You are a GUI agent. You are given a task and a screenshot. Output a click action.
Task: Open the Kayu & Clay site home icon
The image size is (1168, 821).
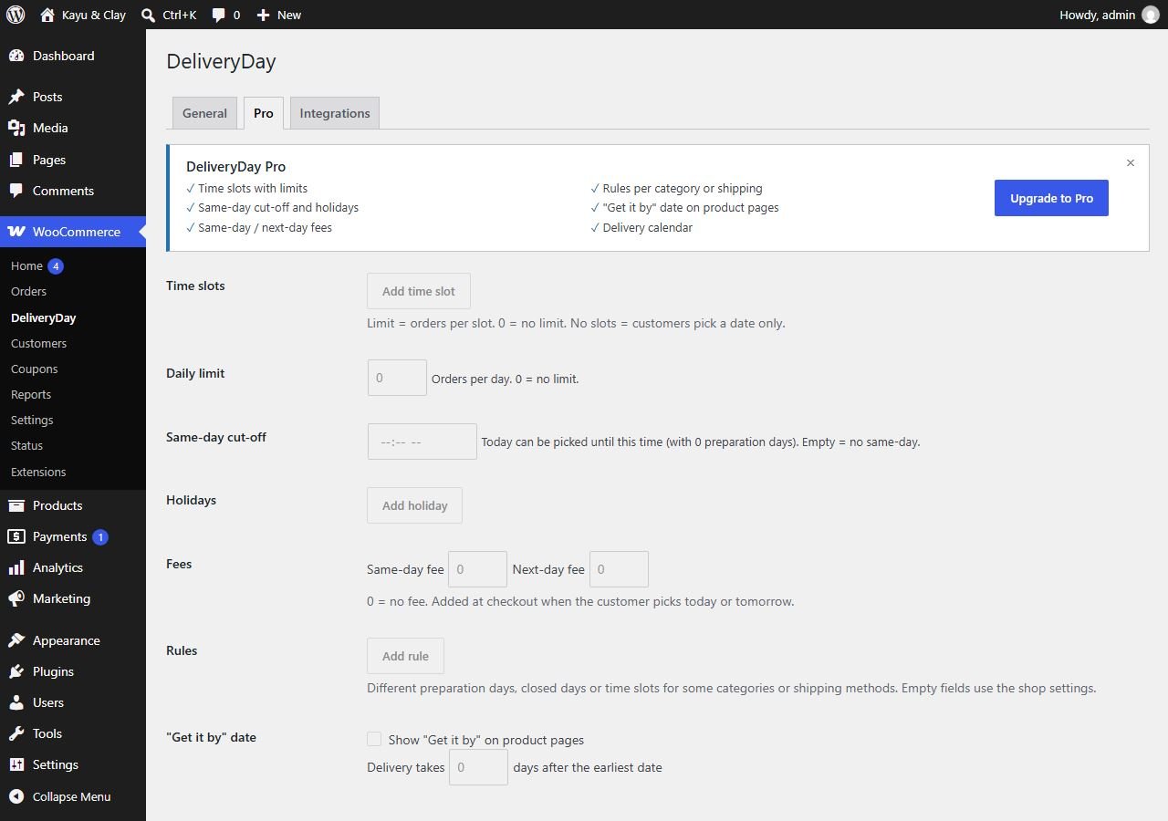[x=47, y=15]
